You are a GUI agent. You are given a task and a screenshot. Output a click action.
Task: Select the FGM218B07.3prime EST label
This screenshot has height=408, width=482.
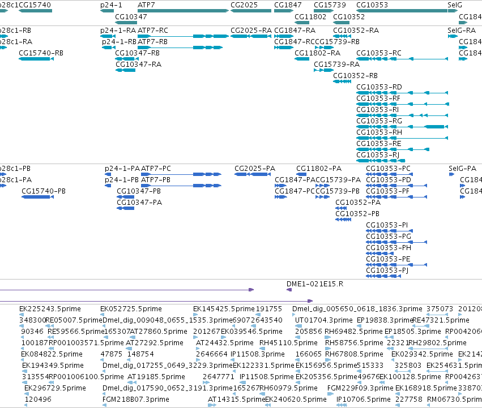[x=136, y=400]
